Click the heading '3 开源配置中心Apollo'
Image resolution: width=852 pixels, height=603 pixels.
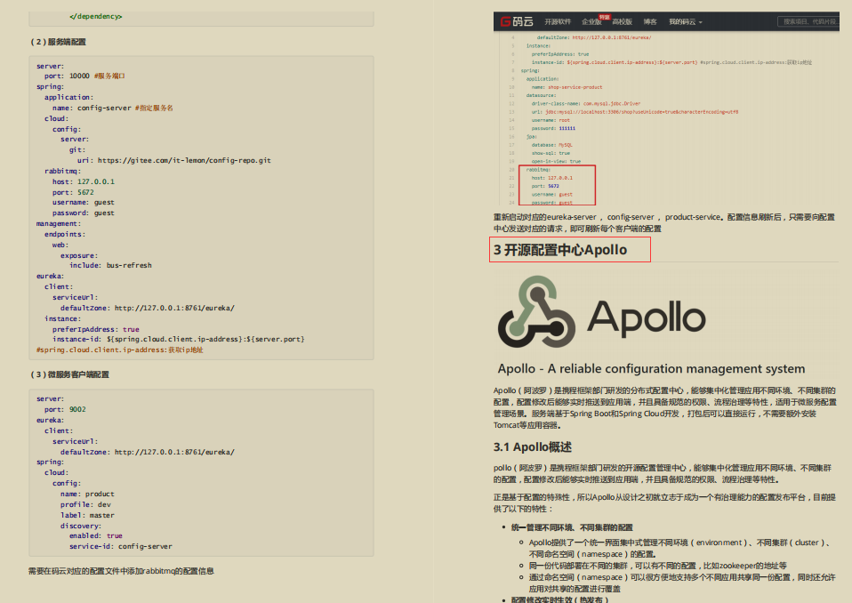[x=560, y=250]
